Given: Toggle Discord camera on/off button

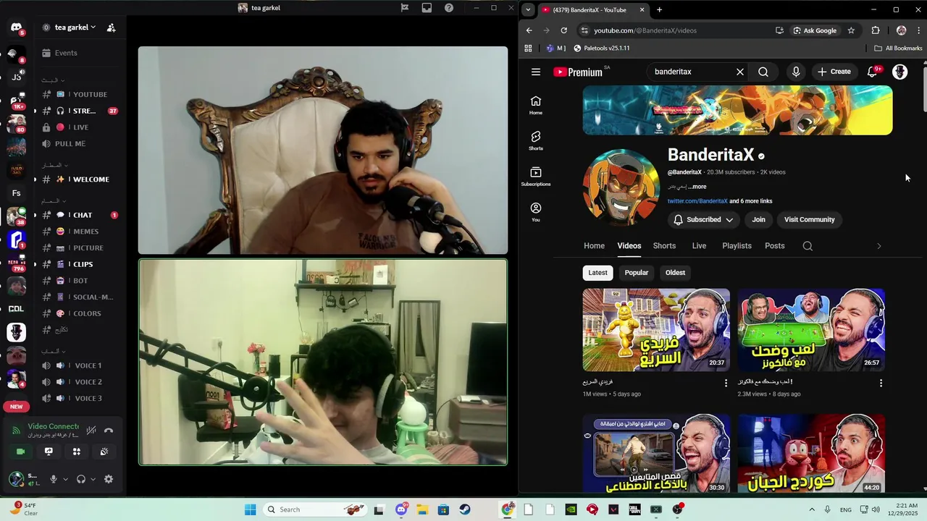Looking at the screenshot, I should click(20, 452).
